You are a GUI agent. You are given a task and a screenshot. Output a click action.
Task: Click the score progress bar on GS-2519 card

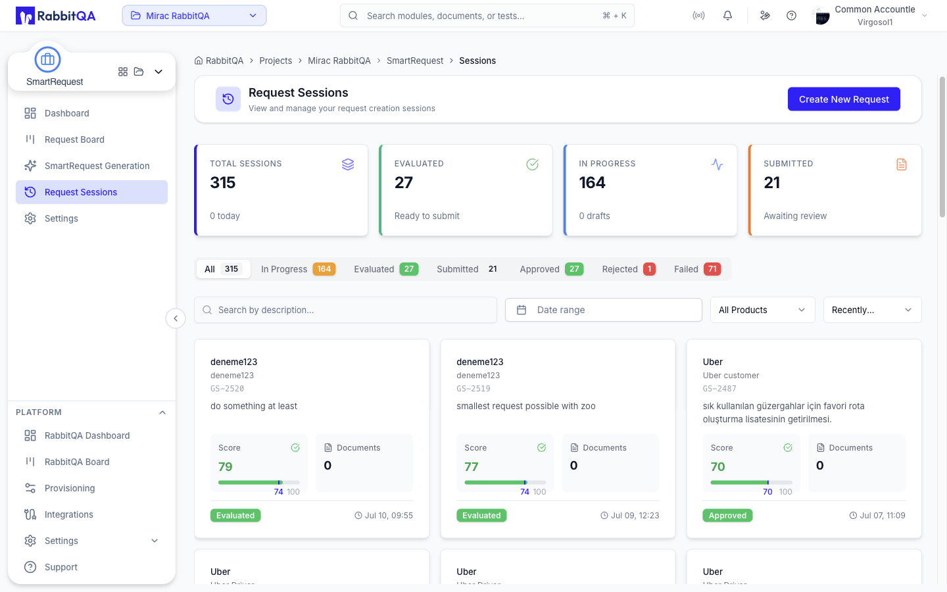tap(505, 482)
